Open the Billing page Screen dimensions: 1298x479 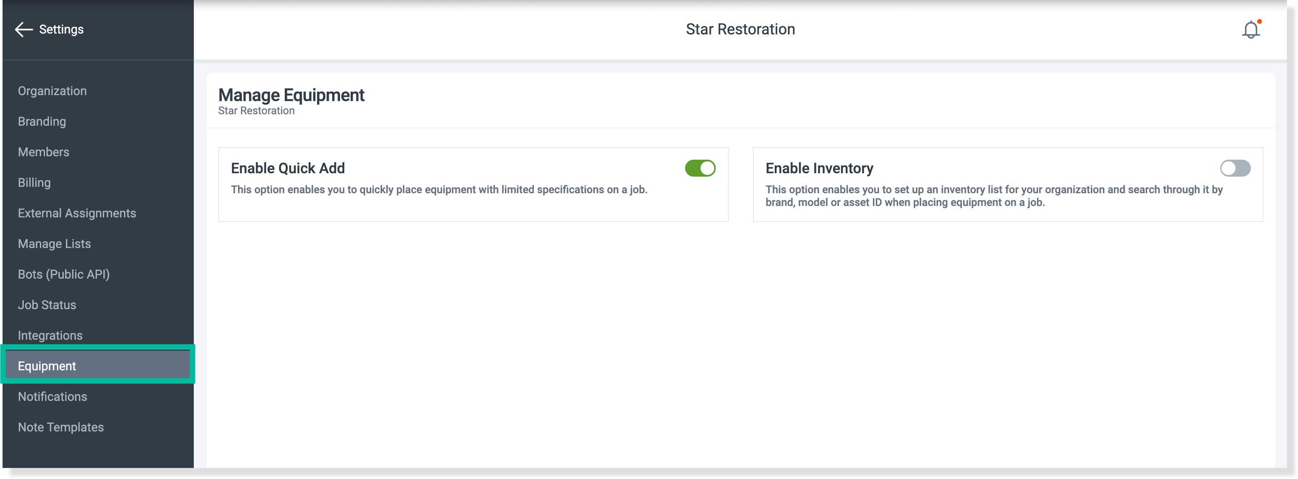click(x=34, y=183)
